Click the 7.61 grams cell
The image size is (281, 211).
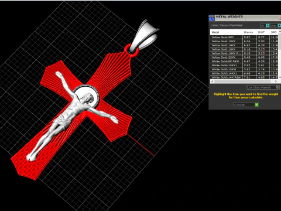click(249, 77)
